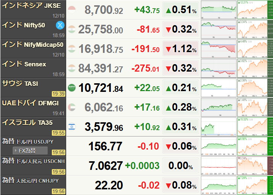
Task: Open the FX為替 button under USDJPY
Action: pyautogui.click(x=30, y=150)
